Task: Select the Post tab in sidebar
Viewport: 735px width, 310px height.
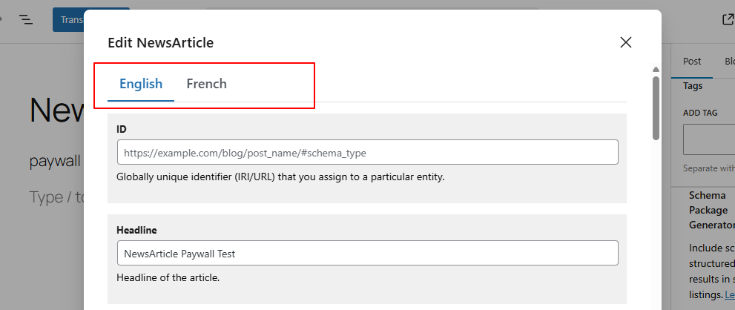Action: click(x=692, y=62)
